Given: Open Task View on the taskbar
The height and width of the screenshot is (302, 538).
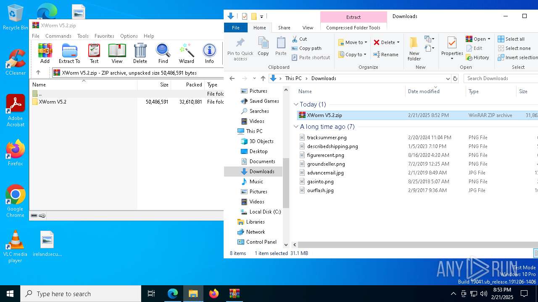Looking at the screenshot, I should point(151,294).
